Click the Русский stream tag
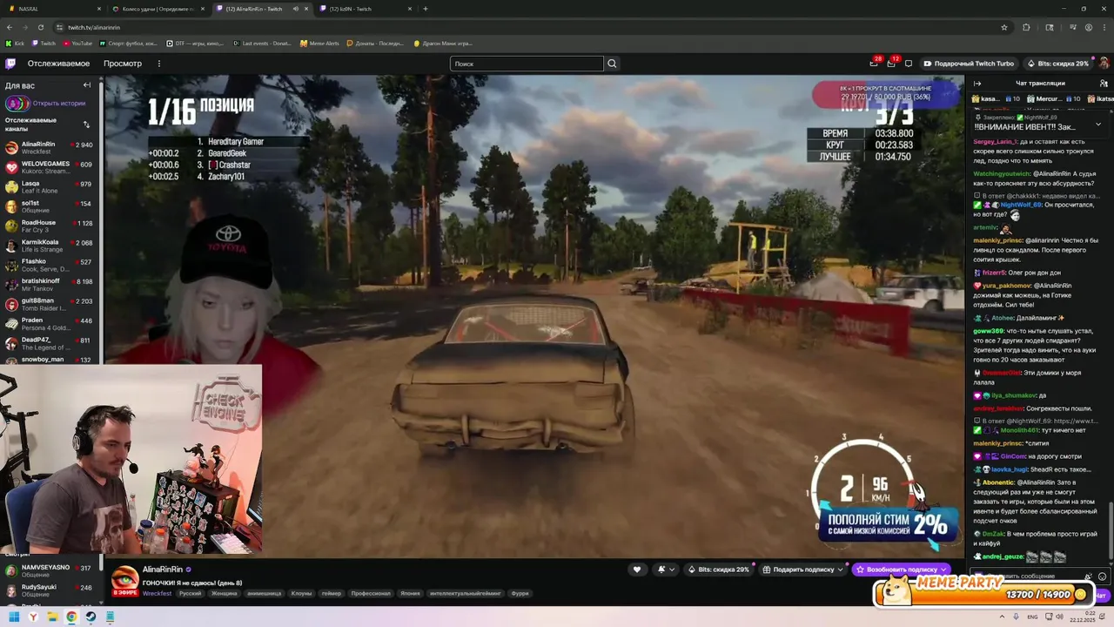Viewport: 1114px width, 627px height. (x=190, y=593)
